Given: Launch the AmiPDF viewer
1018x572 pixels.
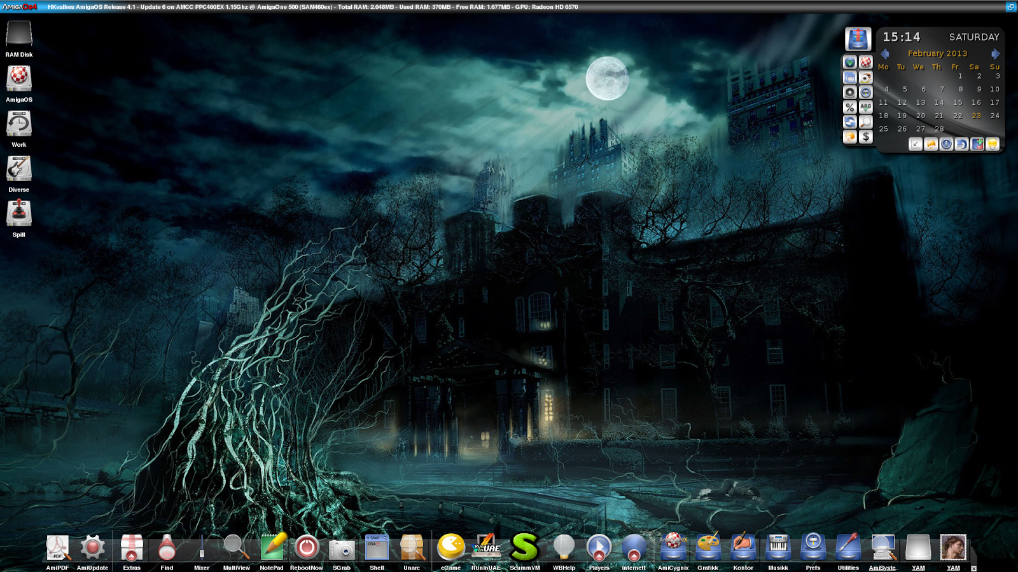Looking at the screenshot, I should pyautogui.click(x=57, y=547).
